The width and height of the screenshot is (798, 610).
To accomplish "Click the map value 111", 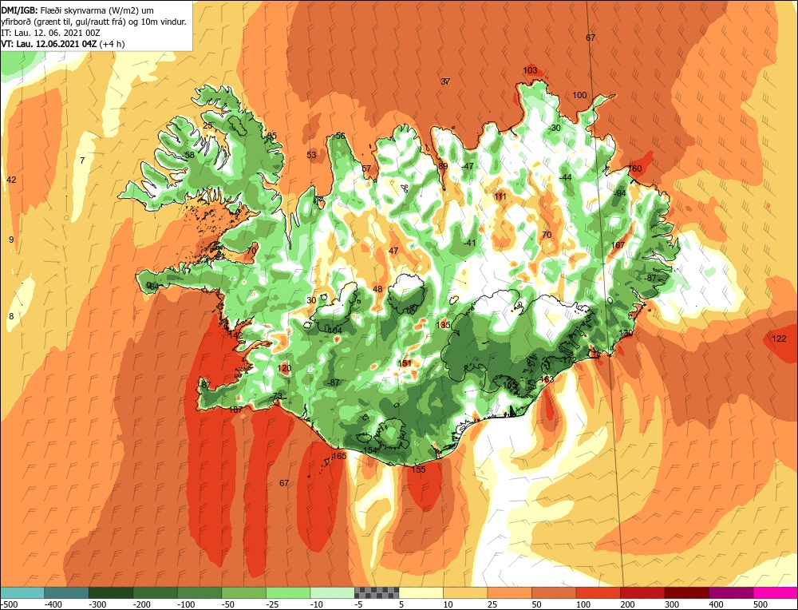I will pyautogui.click(x=500, y=196).
